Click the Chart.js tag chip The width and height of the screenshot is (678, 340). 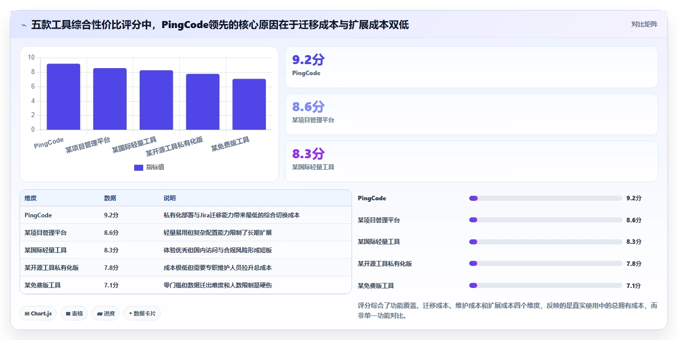click(39, 313)
